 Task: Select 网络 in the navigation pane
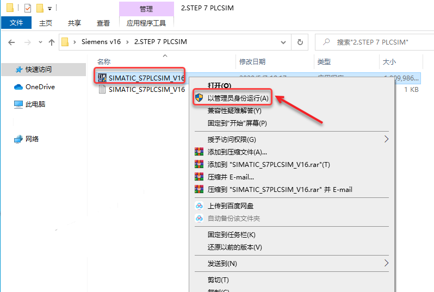point(32,139)
